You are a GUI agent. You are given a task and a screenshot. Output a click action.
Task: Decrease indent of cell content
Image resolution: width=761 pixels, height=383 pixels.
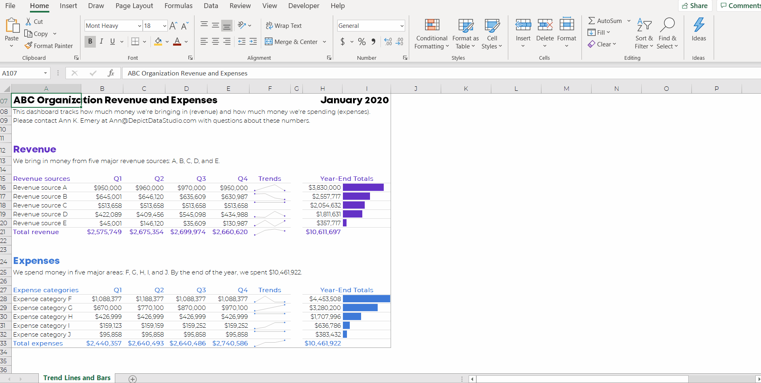tap(242, 42)
